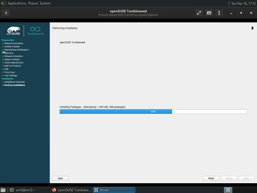257x193 pixels.
Task: Toggle fullscreen mode for the VM
Action: [199, 13]
